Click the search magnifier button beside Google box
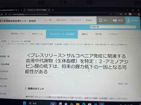The image size is (141, 105). coord(138,27)
